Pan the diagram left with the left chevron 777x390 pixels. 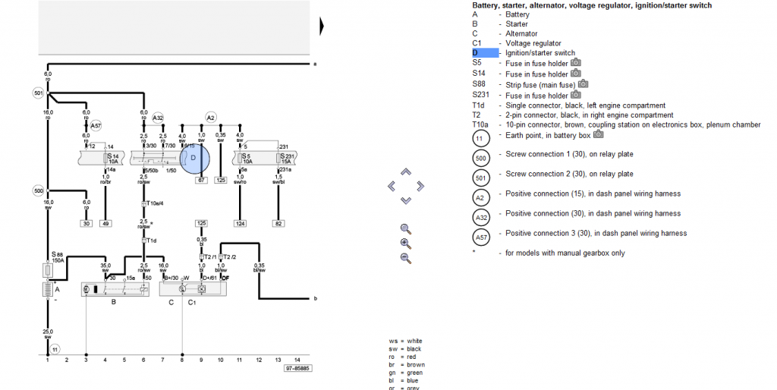(392, 187)
